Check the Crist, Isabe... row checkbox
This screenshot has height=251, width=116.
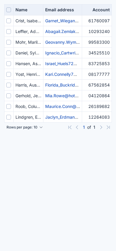[x=9, y=21]
